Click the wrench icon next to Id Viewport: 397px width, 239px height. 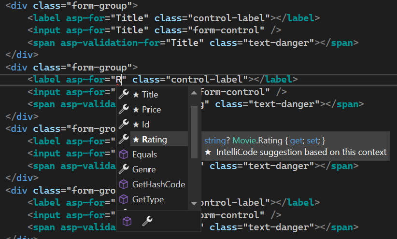(x=124, y=125)
